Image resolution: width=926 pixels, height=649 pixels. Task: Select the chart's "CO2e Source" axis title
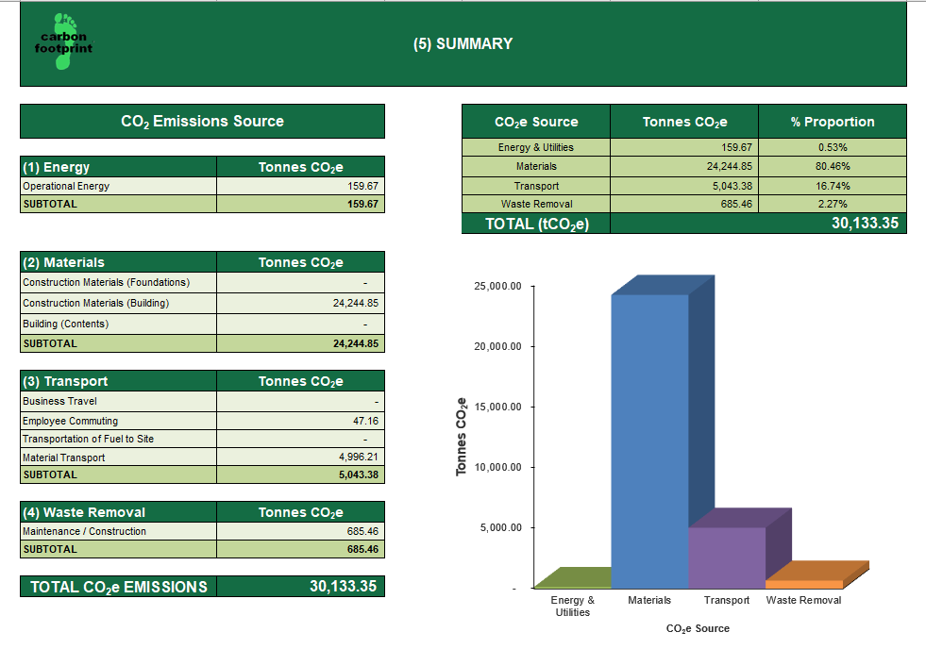click(698, 629)
